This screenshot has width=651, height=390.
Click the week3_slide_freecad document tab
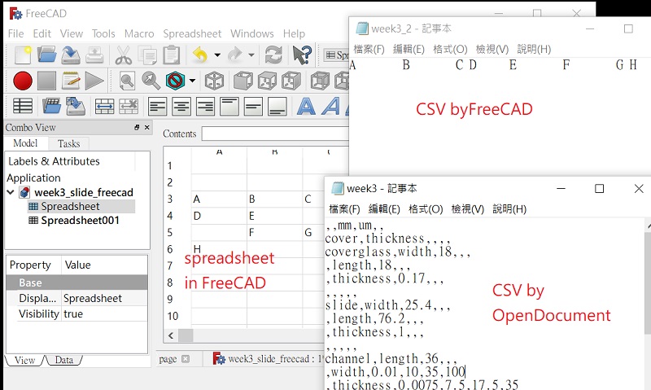(269, 359)
